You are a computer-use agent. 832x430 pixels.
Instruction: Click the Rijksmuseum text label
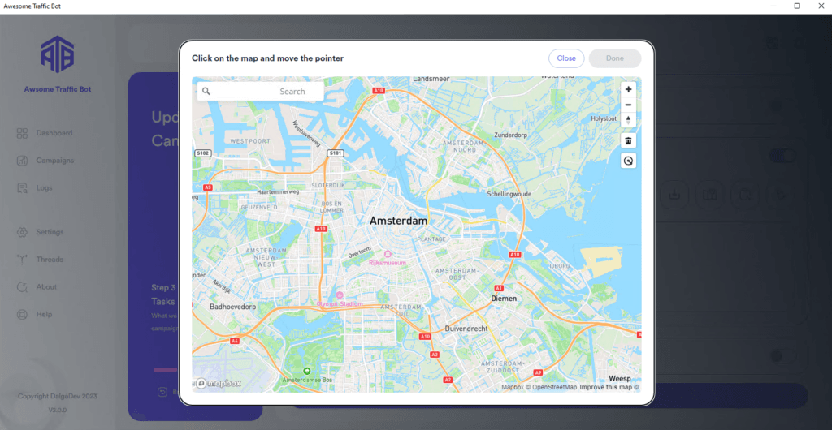point(388,263)
